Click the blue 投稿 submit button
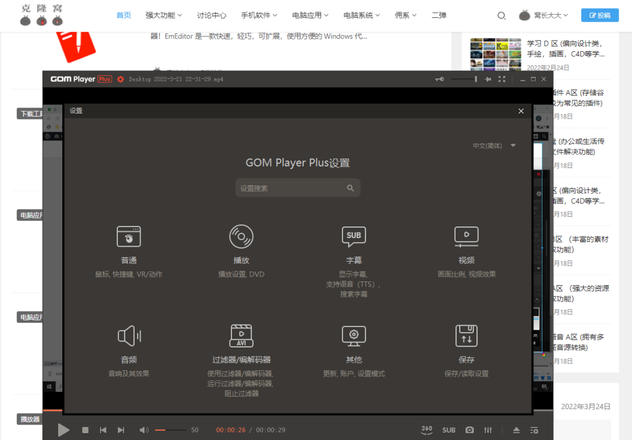 (599, 15)
